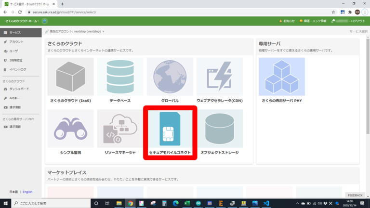Open the お知らせ notifications link
The width and height of the screenshot is (370, 208).
(287, 21)
